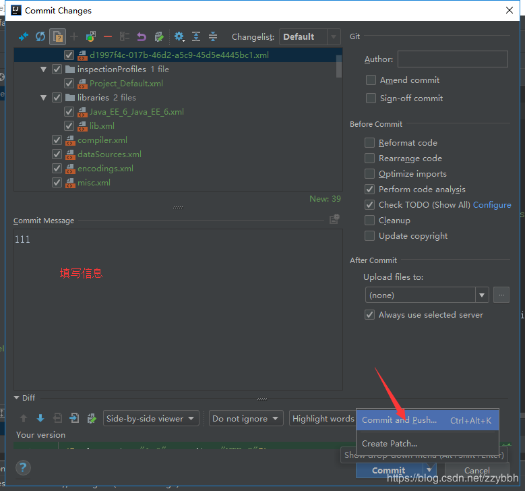Viewport: 525px width, 491px height.
Task: Click the Configure link
Action: pyautogui.click(x=492, y=205)
